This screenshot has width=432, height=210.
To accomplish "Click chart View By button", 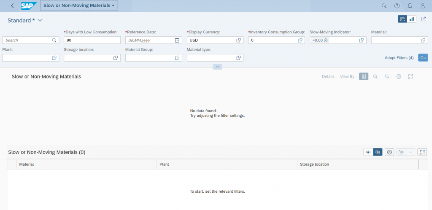I will point(347,76).
